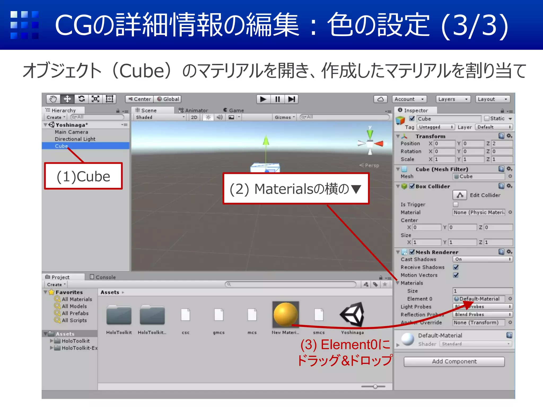The image size is (543, 407).
Task: Click search by label tag icon
Action: 375,284
